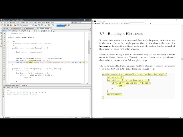Open the Run Project dropdown arrow

[x=47, y=25]
